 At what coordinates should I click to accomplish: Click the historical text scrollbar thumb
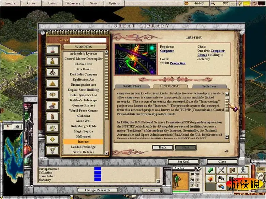(x=227, y=105)
